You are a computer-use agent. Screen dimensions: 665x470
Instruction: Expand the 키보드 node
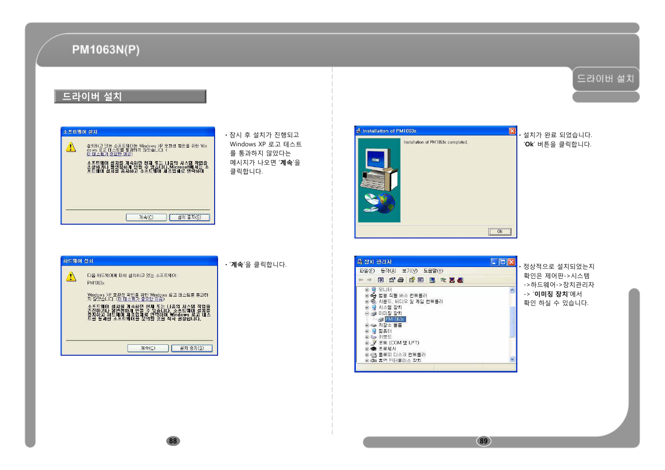tap(367, 337)
